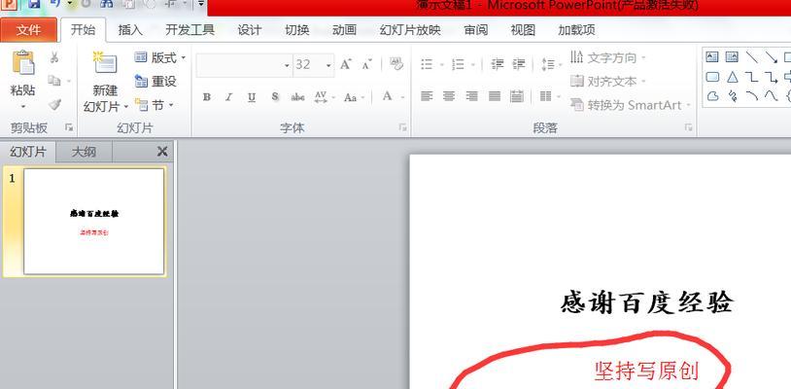This screenshot has height=389, width=791.
Task: Select the elbow connector shape
Action: click(x=752, y=77)
